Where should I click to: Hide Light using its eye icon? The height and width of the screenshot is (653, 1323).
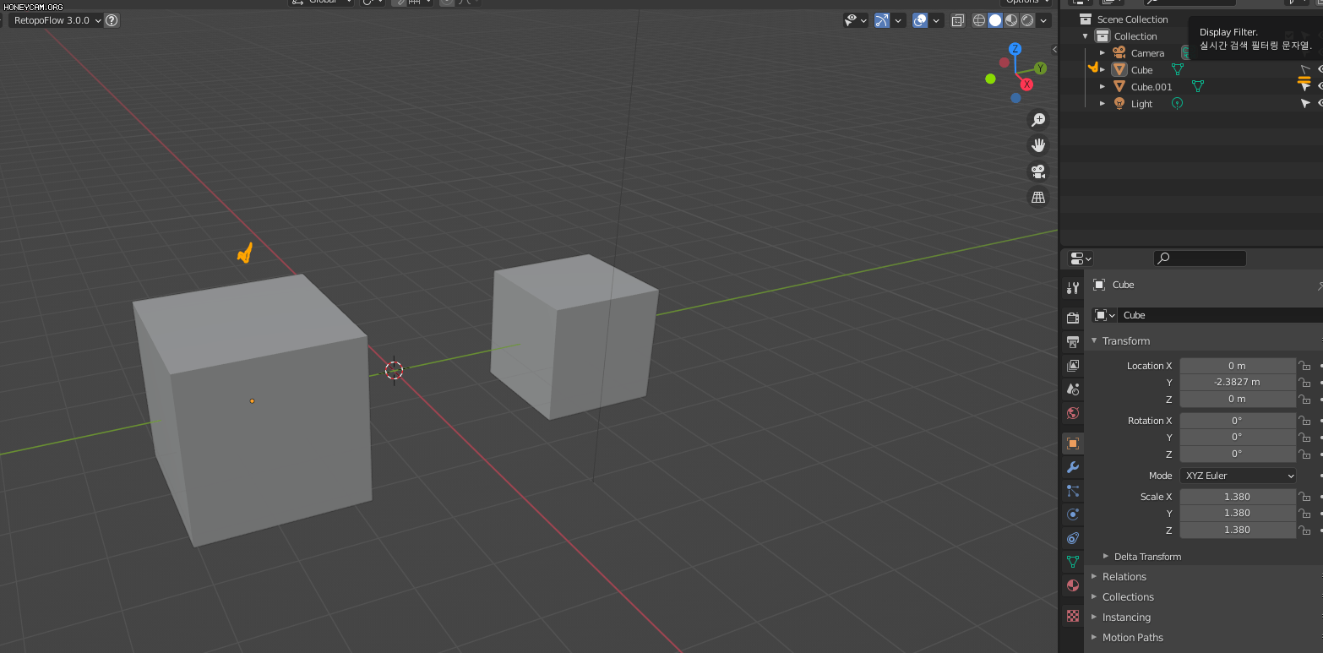click(1320, 103)
